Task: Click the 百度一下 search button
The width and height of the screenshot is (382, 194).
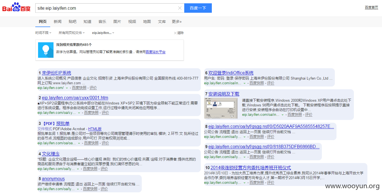Action: click(198, 8)
